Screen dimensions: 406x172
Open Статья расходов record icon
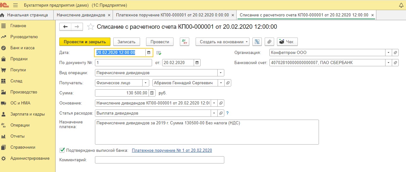click(221, 113)
